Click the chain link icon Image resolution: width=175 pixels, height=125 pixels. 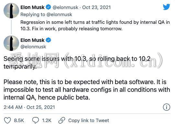pos(62,120)
